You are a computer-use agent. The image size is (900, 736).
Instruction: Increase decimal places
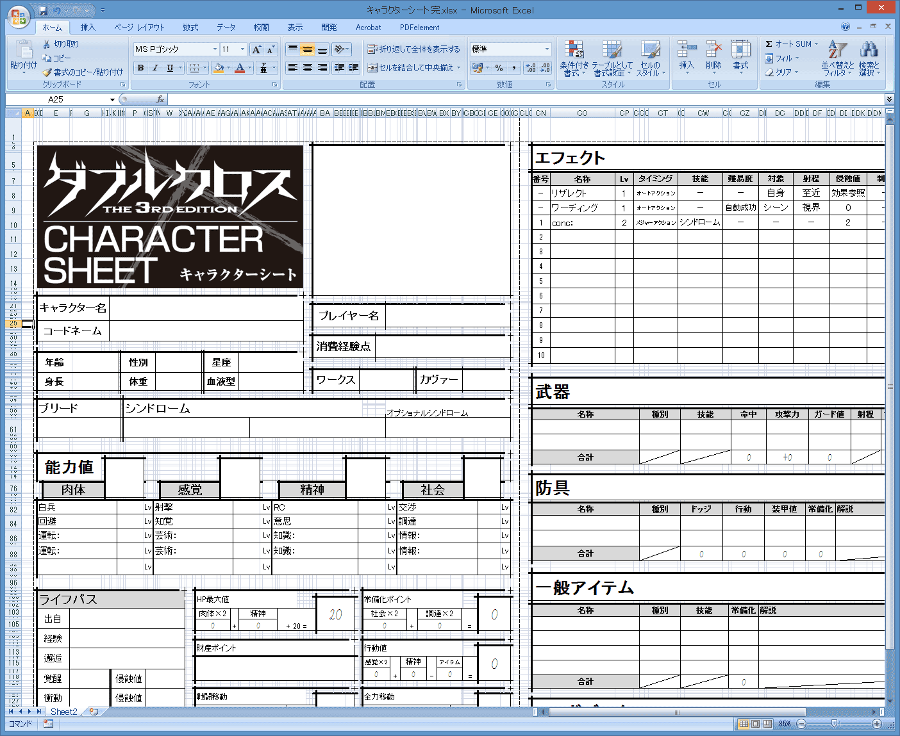click(530, 68)
